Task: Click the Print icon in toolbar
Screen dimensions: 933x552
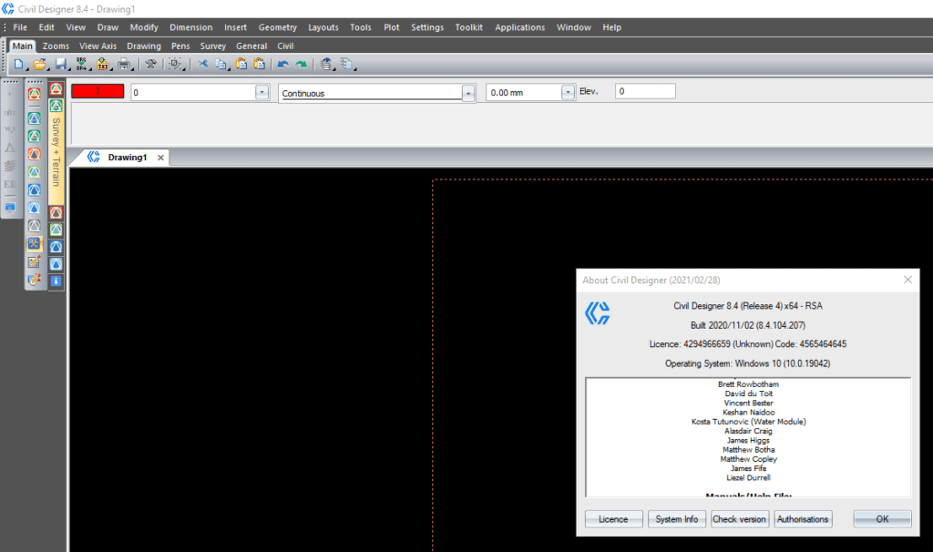Action: click(x=124, y=65)
